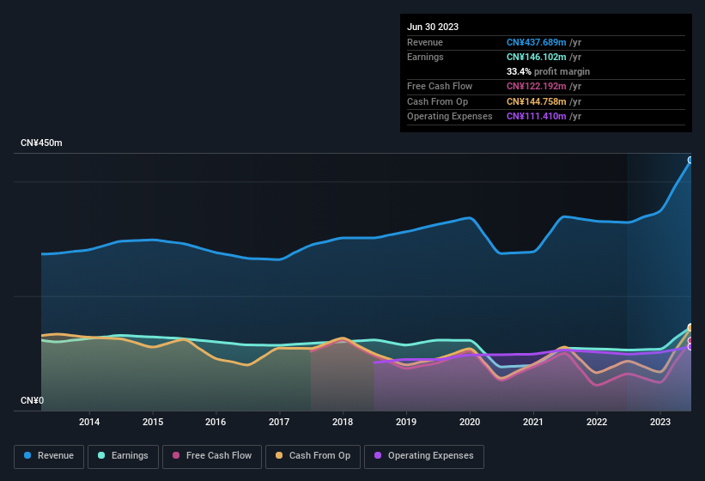Click the CN¥111.410m operating expenses value

(x=537, y=116)
